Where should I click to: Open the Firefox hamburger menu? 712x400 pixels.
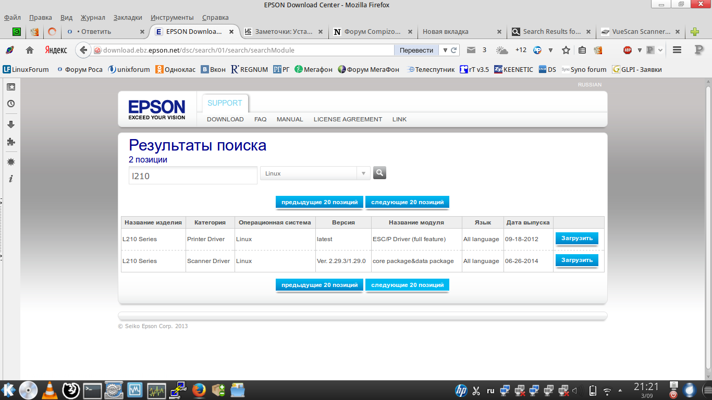(677, 51)
